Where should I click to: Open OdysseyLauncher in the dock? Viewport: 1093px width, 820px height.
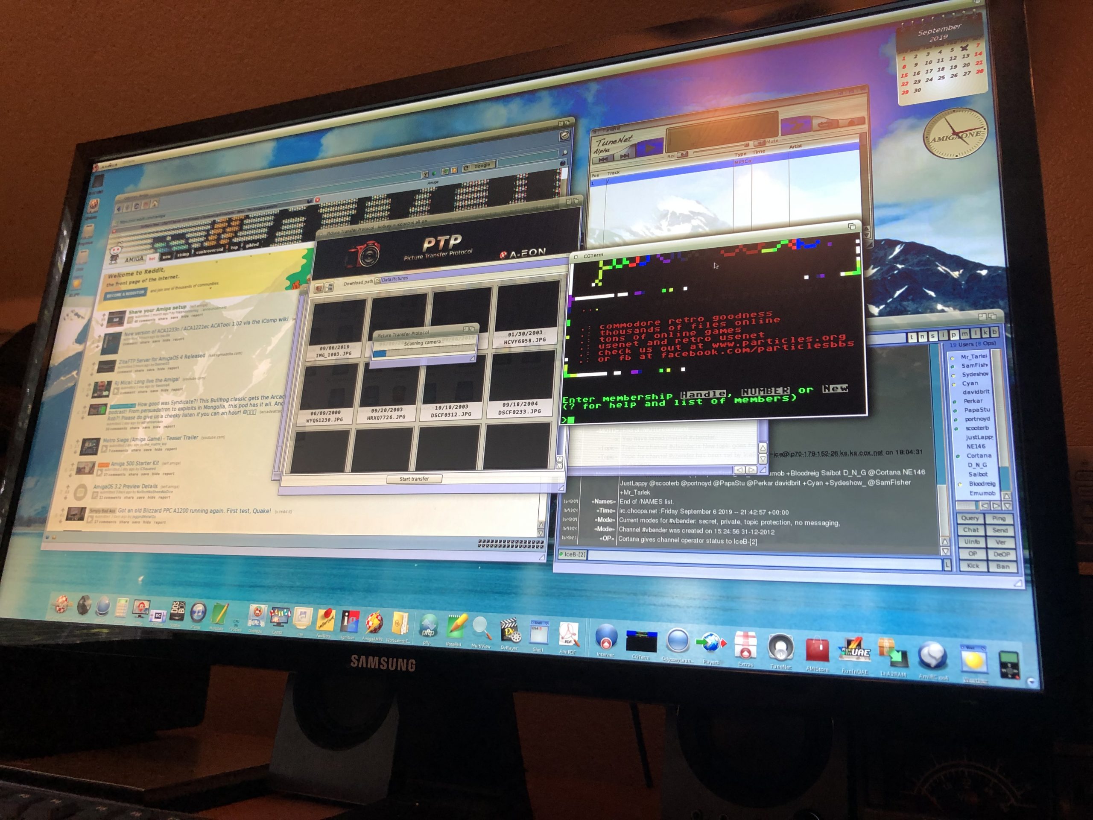(x=678, y=641)
